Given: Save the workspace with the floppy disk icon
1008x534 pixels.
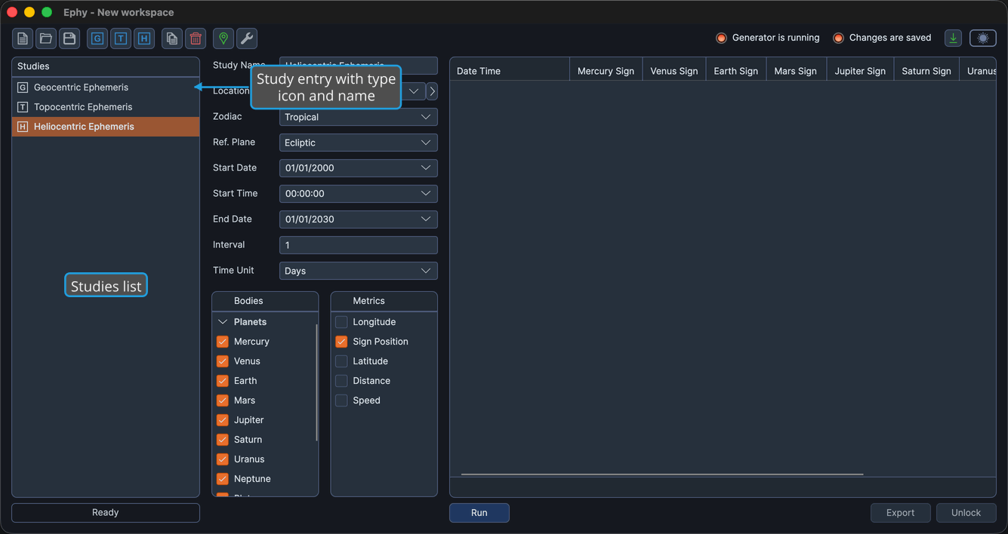Looking at the screenshot, I should pos(69,38).
